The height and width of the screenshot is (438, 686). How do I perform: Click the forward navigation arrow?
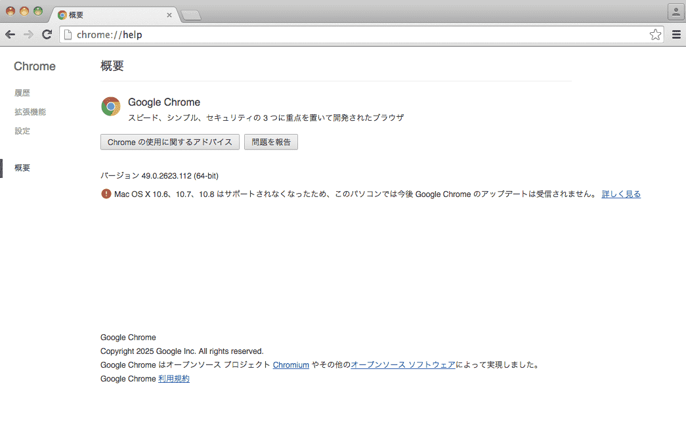28,35
